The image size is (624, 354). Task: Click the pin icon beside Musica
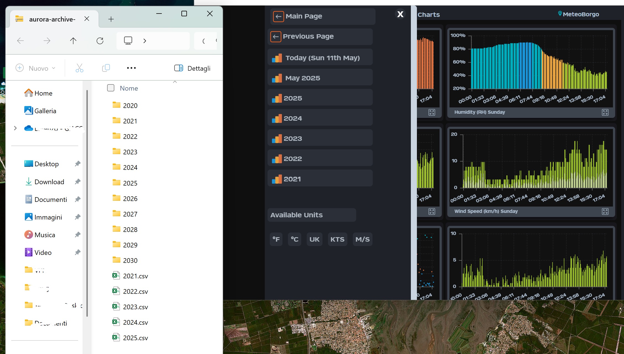pos(78,235)
